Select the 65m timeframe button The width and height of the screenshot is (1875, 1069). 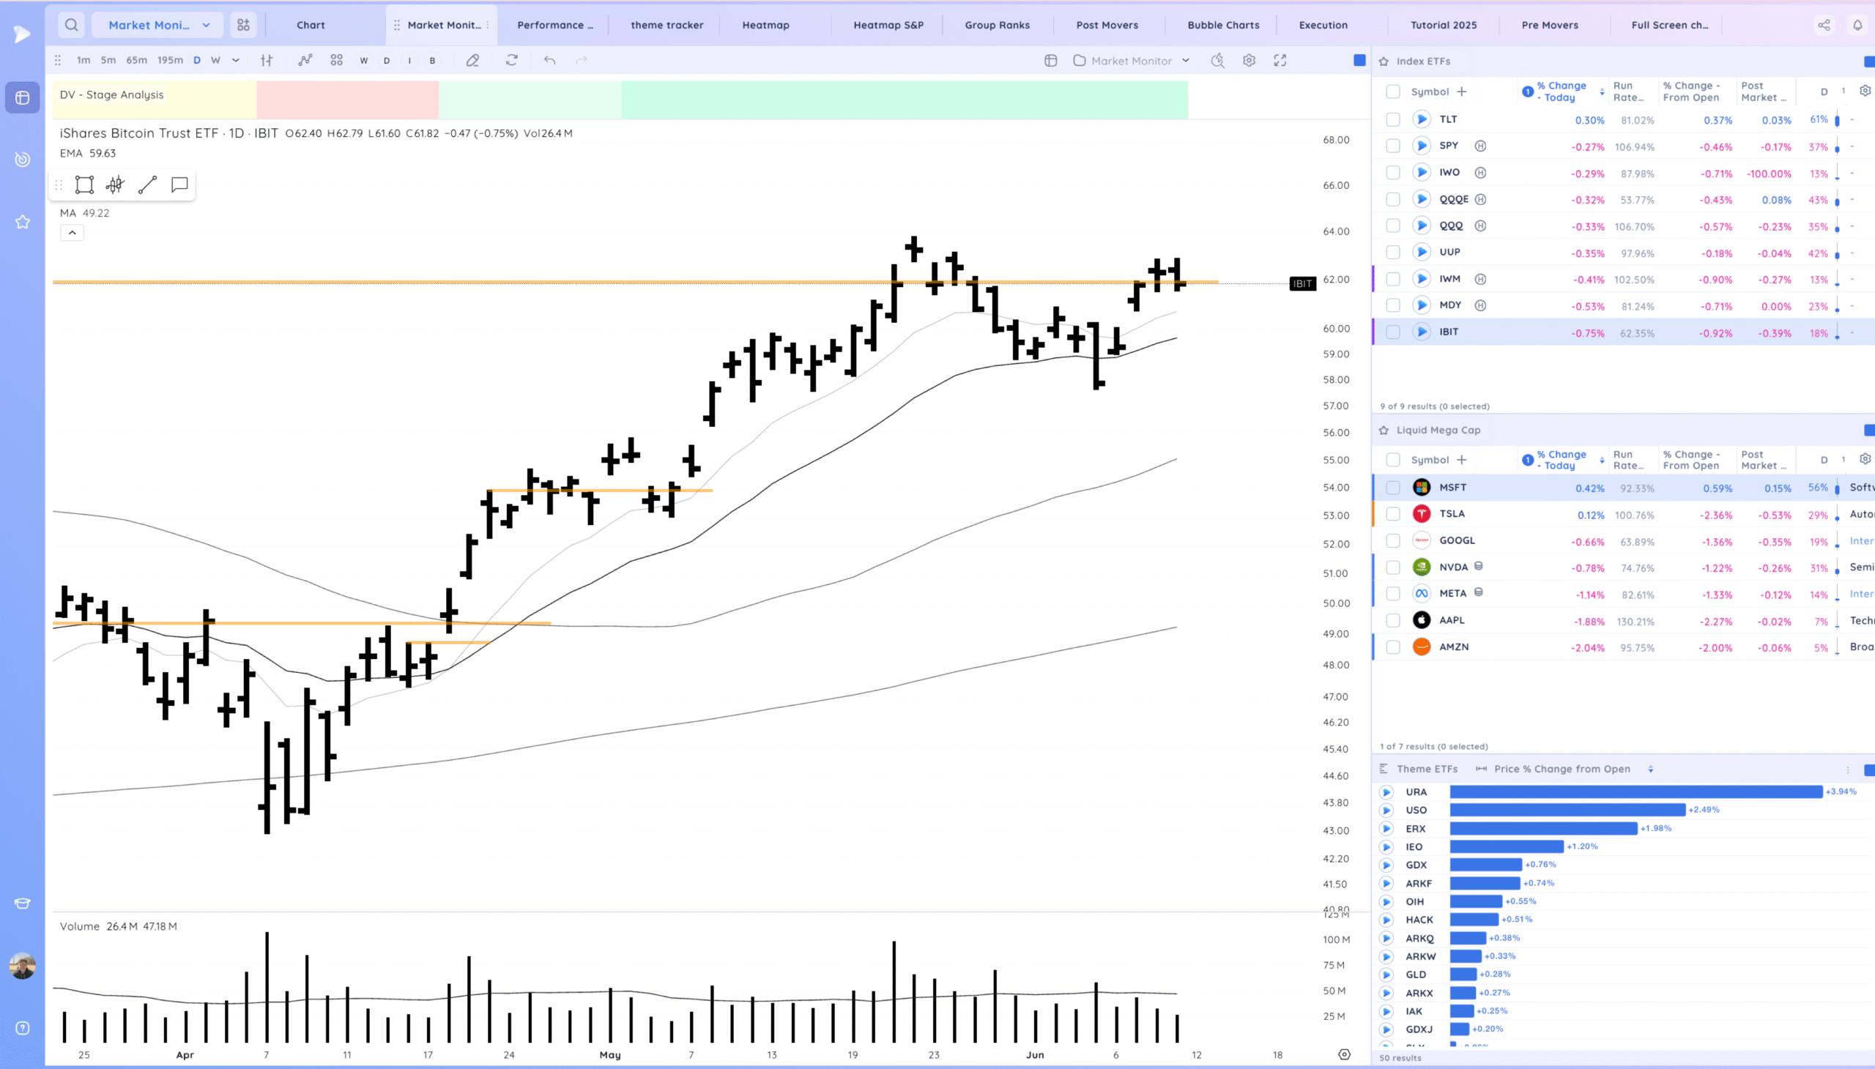[x=137, y=61]
